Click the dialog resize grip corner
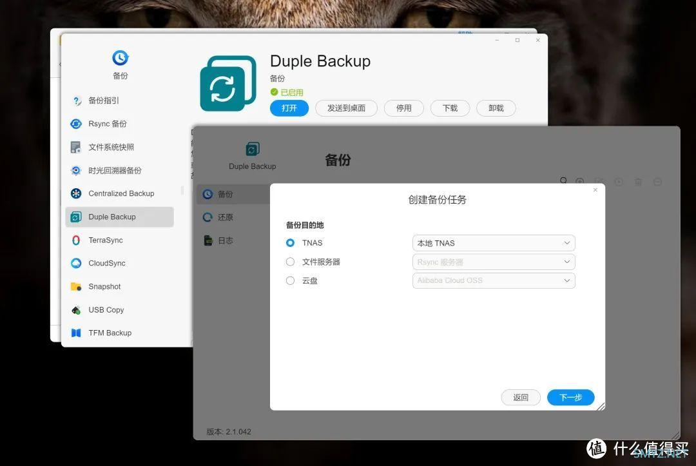This screenshot has width=696, height=466. 601,406
